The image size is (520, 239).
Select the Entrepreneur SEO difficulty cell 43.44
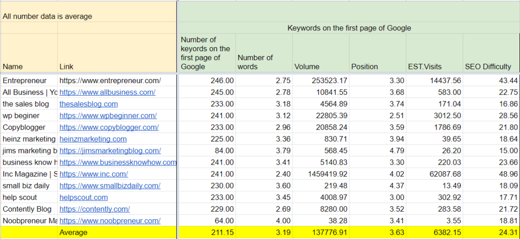pyautogui.click(x=491, y=81)
